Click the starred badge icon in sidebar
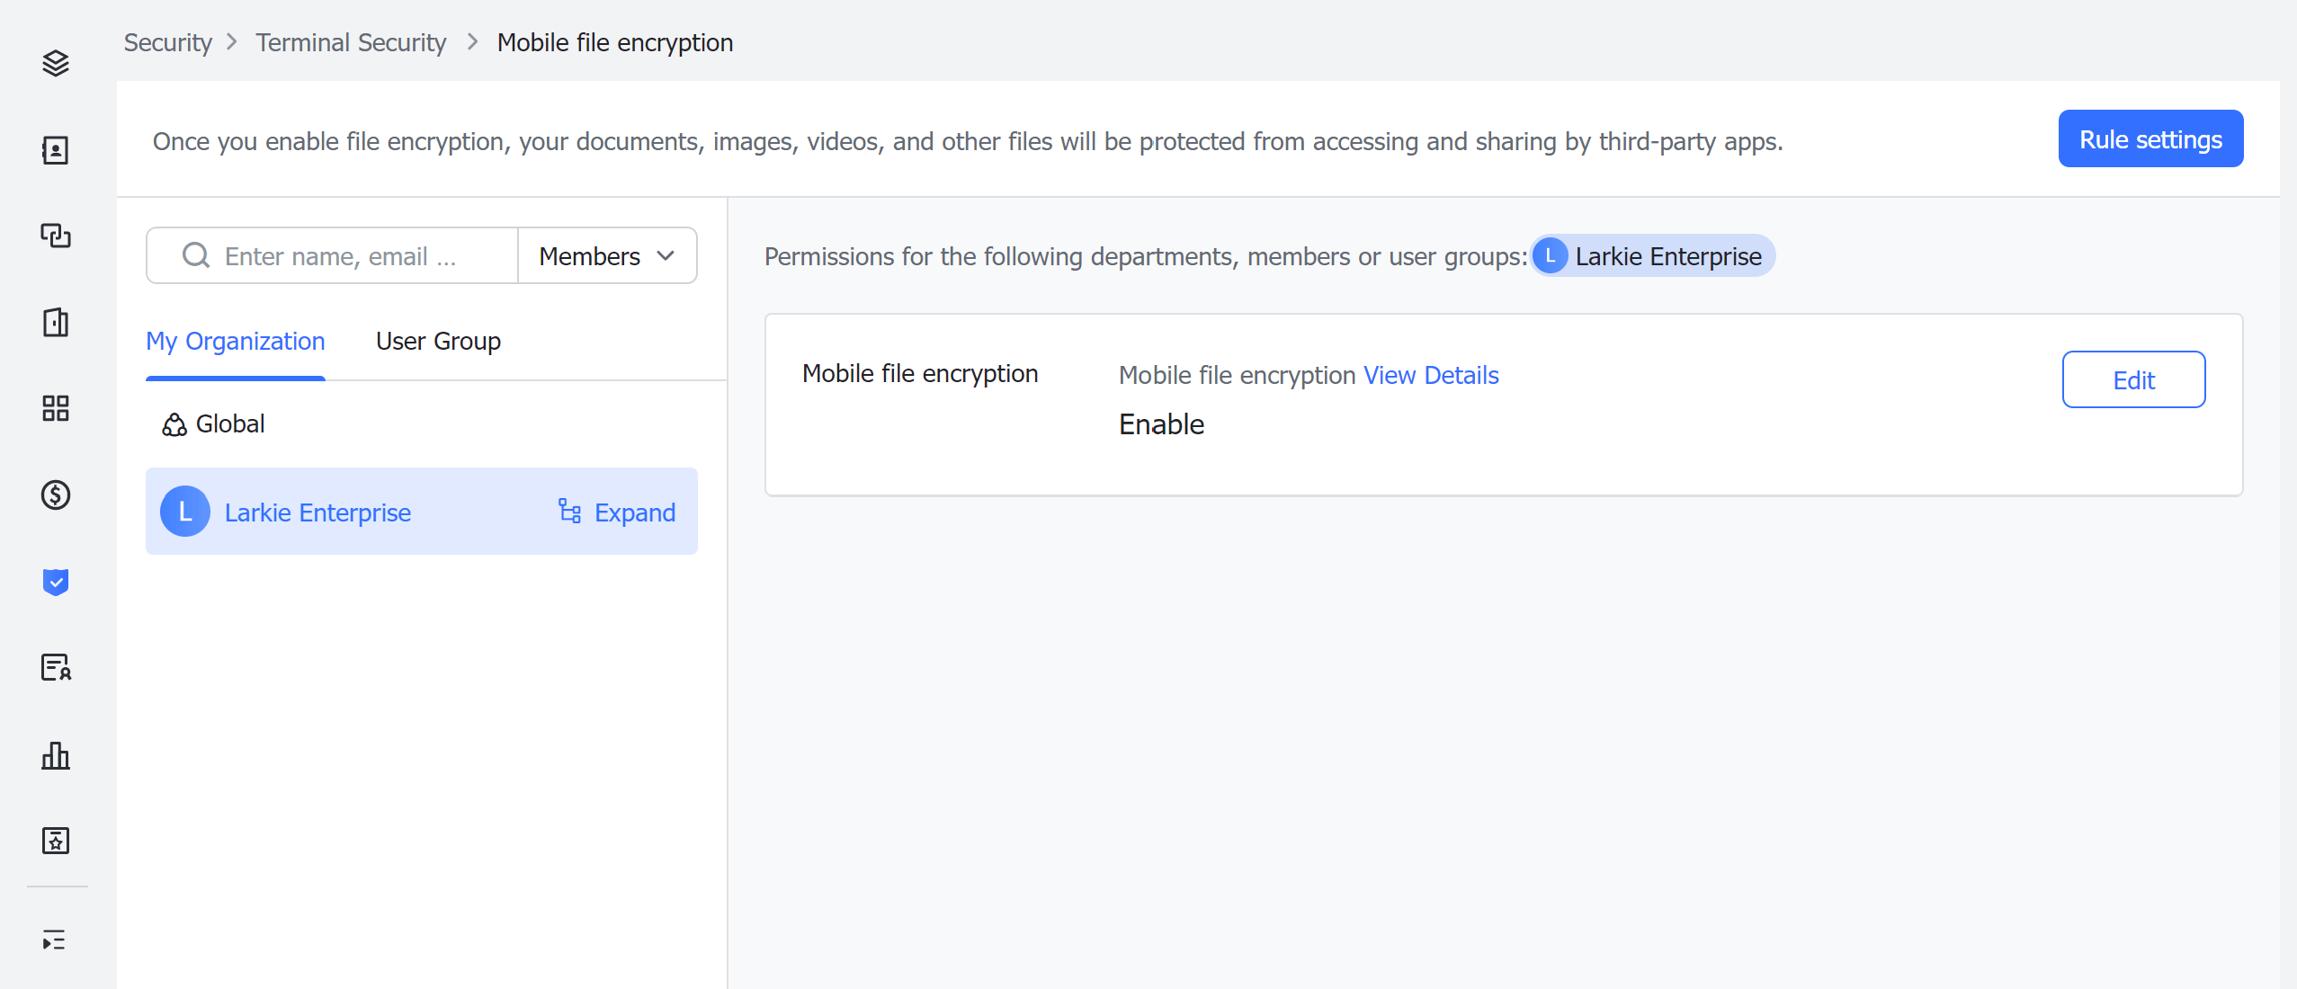The height and width of the screenshot is (989, 2297). coord(57,842)
